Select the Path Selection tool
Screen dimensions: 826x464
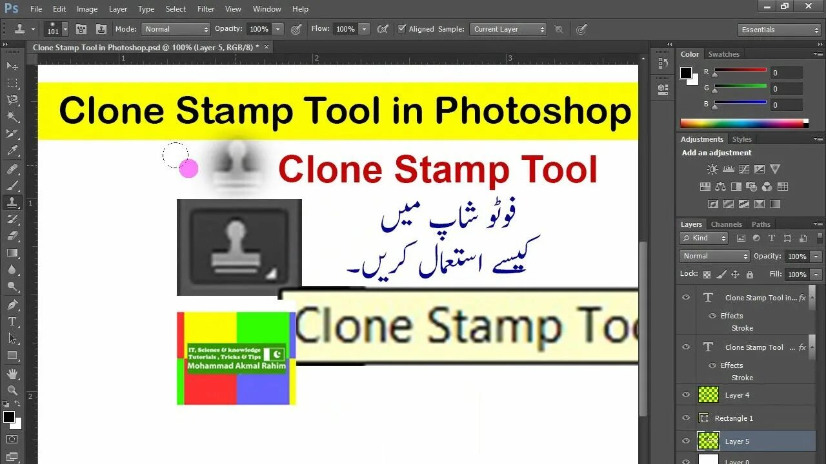click(x=12, y=338)
